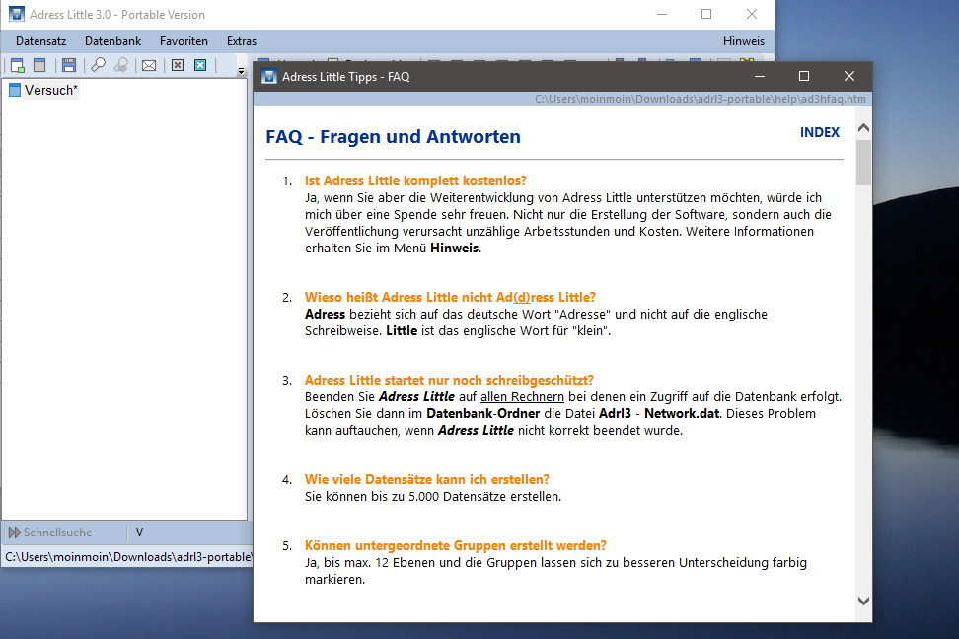
Task: Click question 'Wie viele Datensätze kann ich erstellen?'
Action: click(427, 479)
